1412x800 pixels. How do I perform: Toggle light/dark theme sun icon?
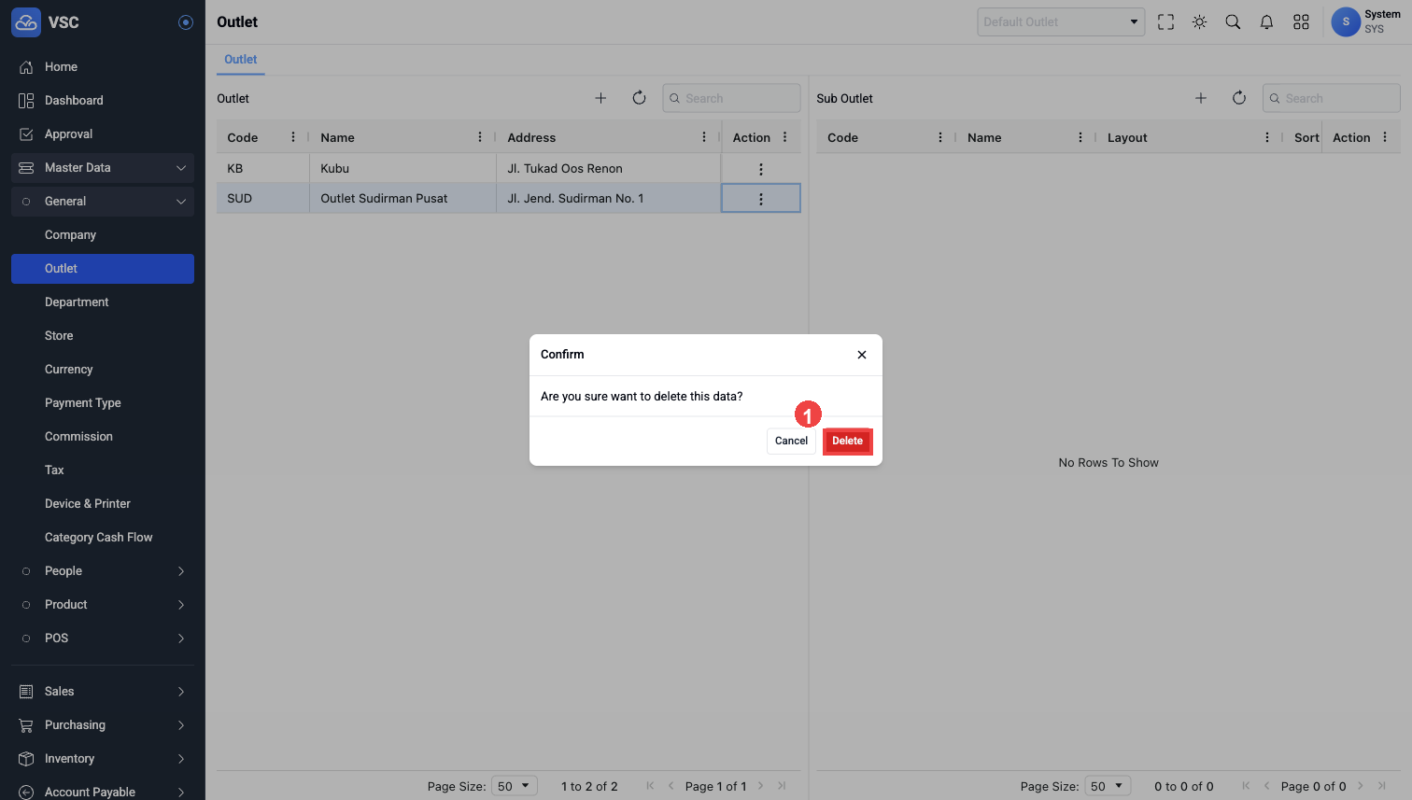[1199, 22]
